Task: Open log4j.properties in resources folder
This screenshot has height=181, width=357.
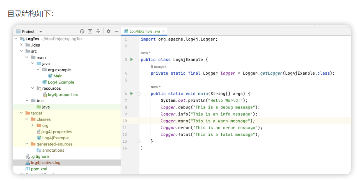Action: (63, 95)
